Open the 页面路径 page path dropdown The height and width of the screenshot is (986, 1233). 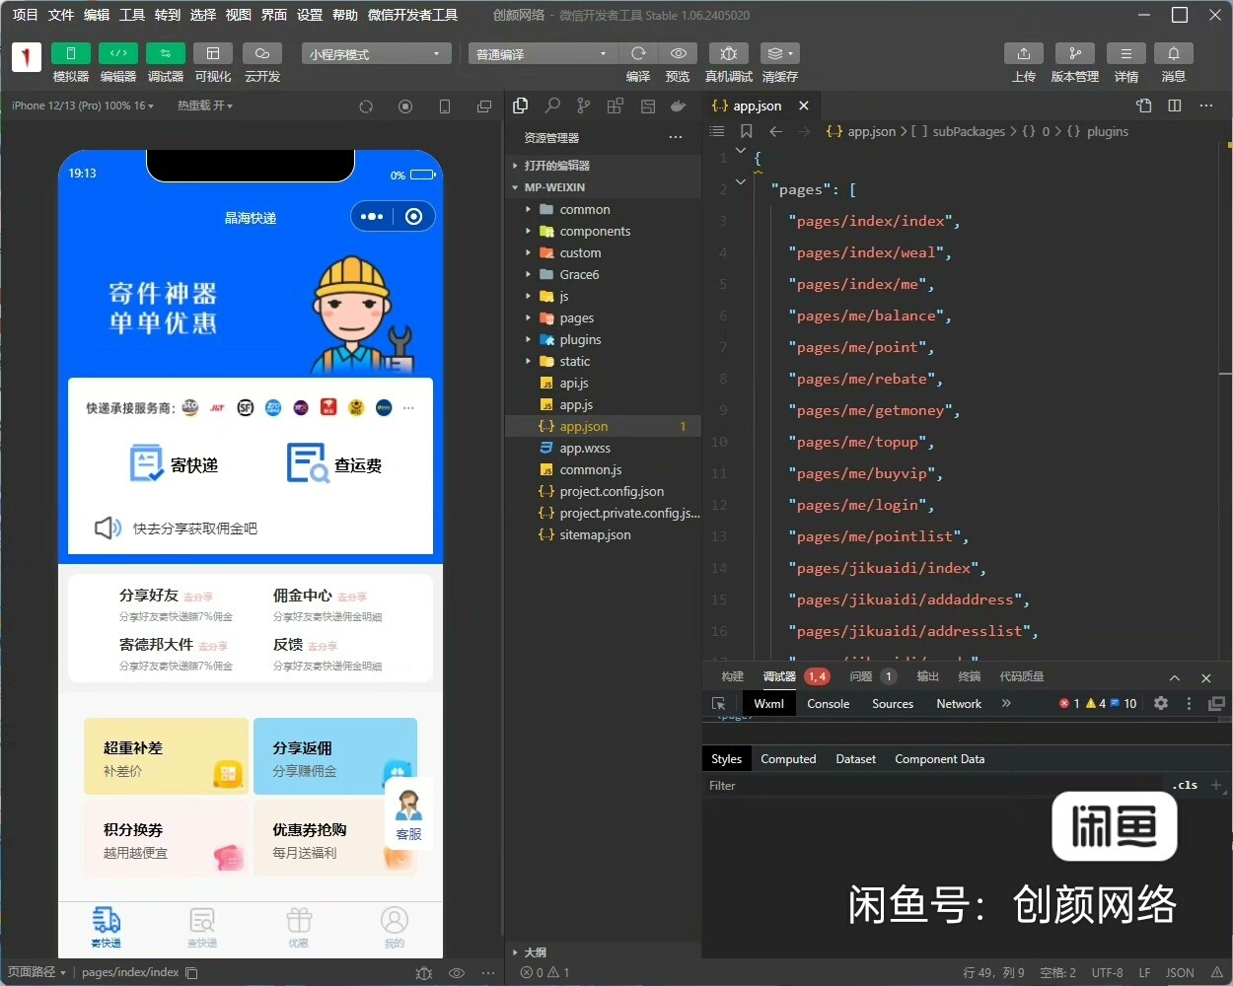(36, 972)
